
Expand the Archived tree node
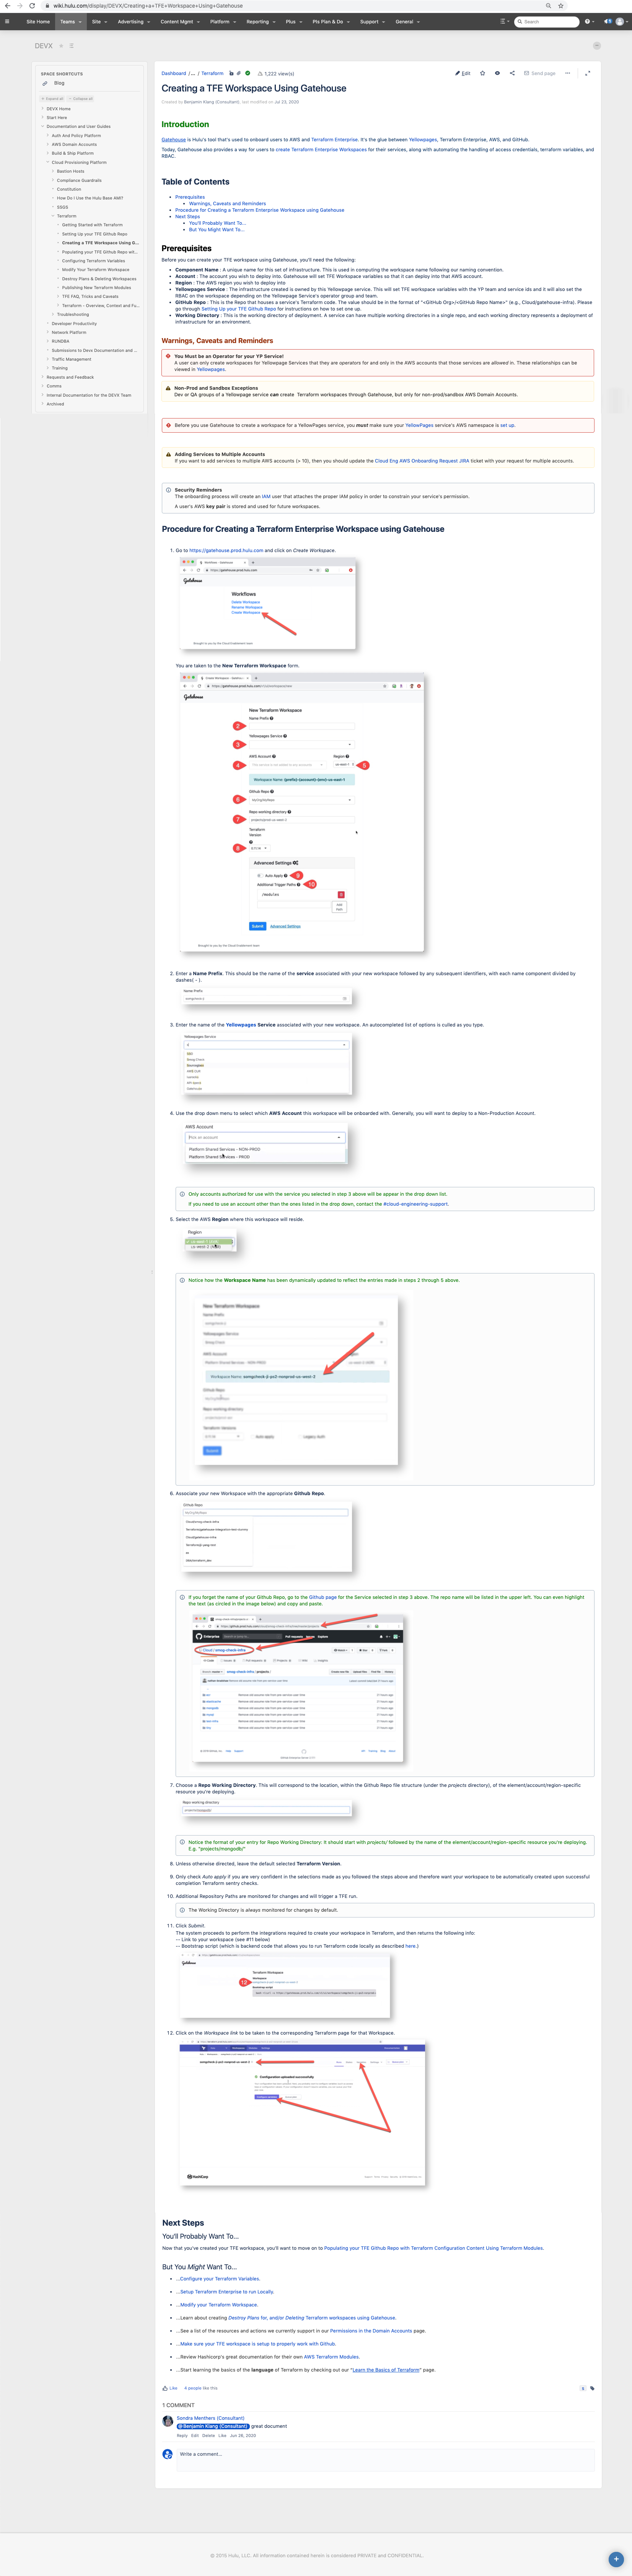point(43,404)
